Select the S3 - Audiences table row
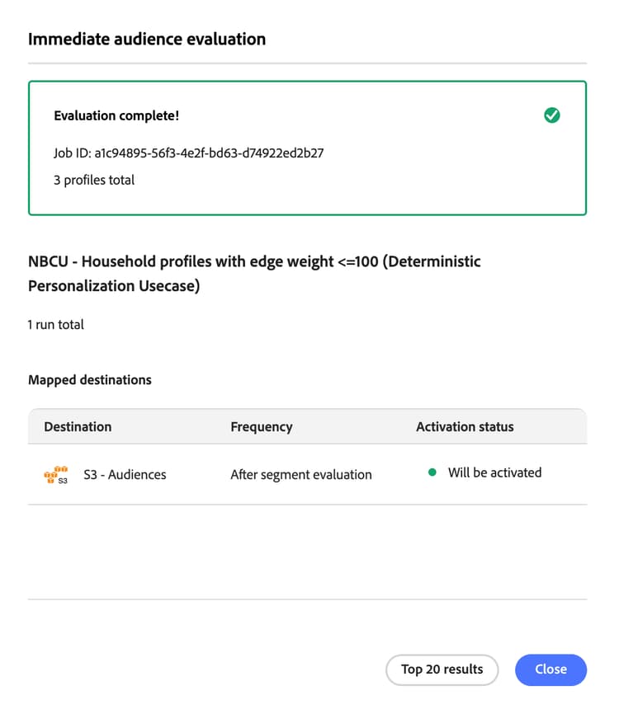 tap(307, 474)
